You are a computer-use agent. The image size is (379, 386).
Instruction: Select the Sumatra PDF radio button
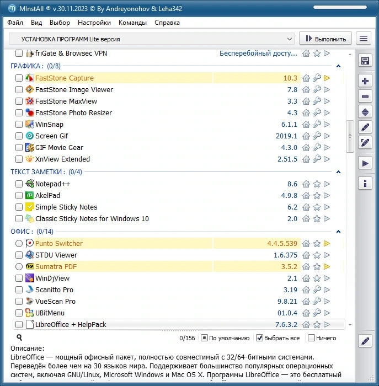coord(19,266)
